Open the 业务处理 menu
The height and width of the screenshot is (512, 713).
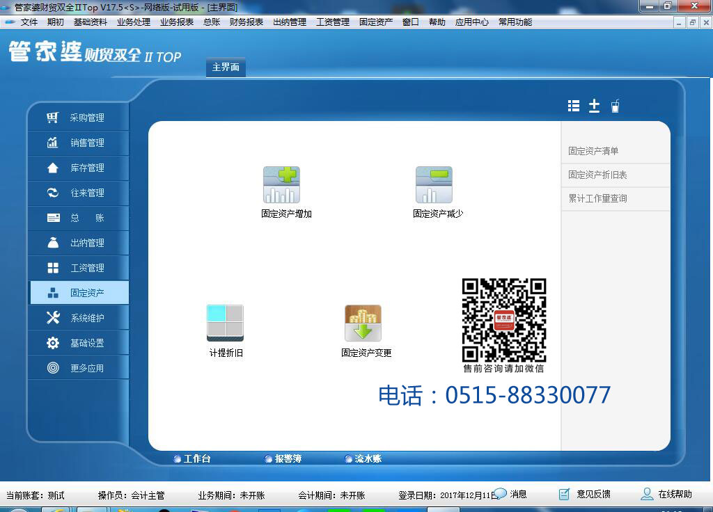pos(133,22)
